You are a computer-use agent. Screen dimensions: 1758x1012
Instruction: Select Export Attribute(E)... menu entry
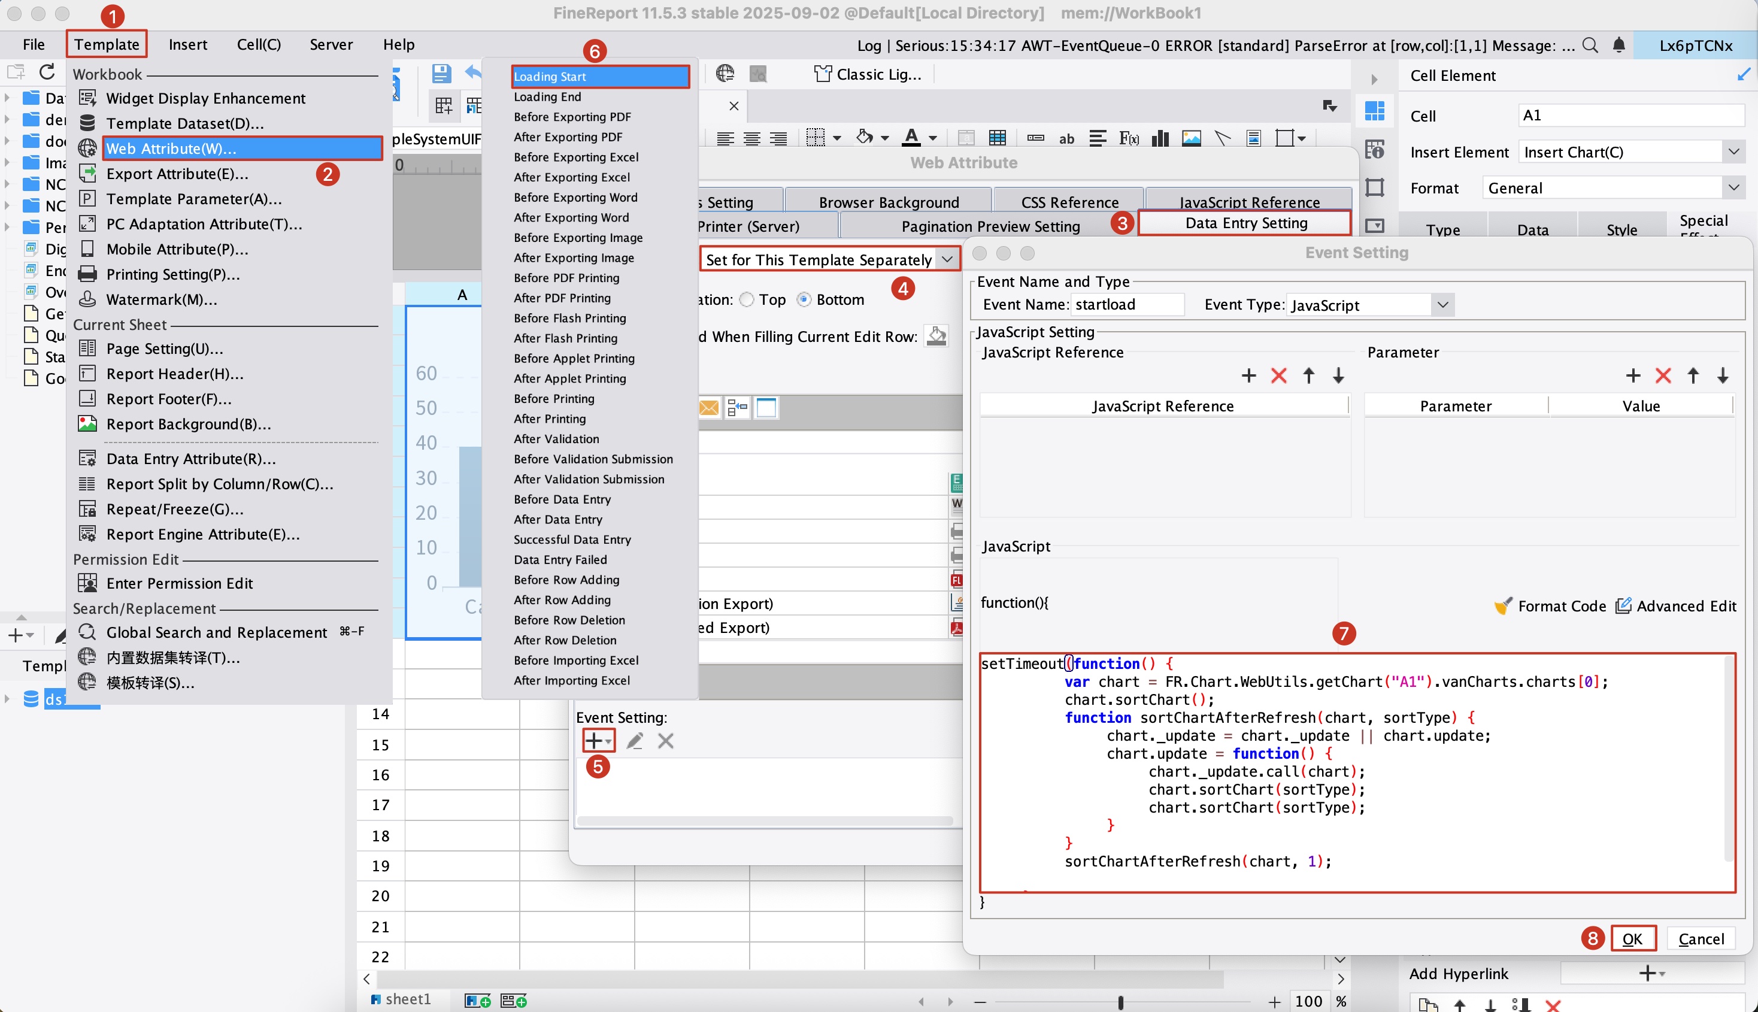point(177,174)
